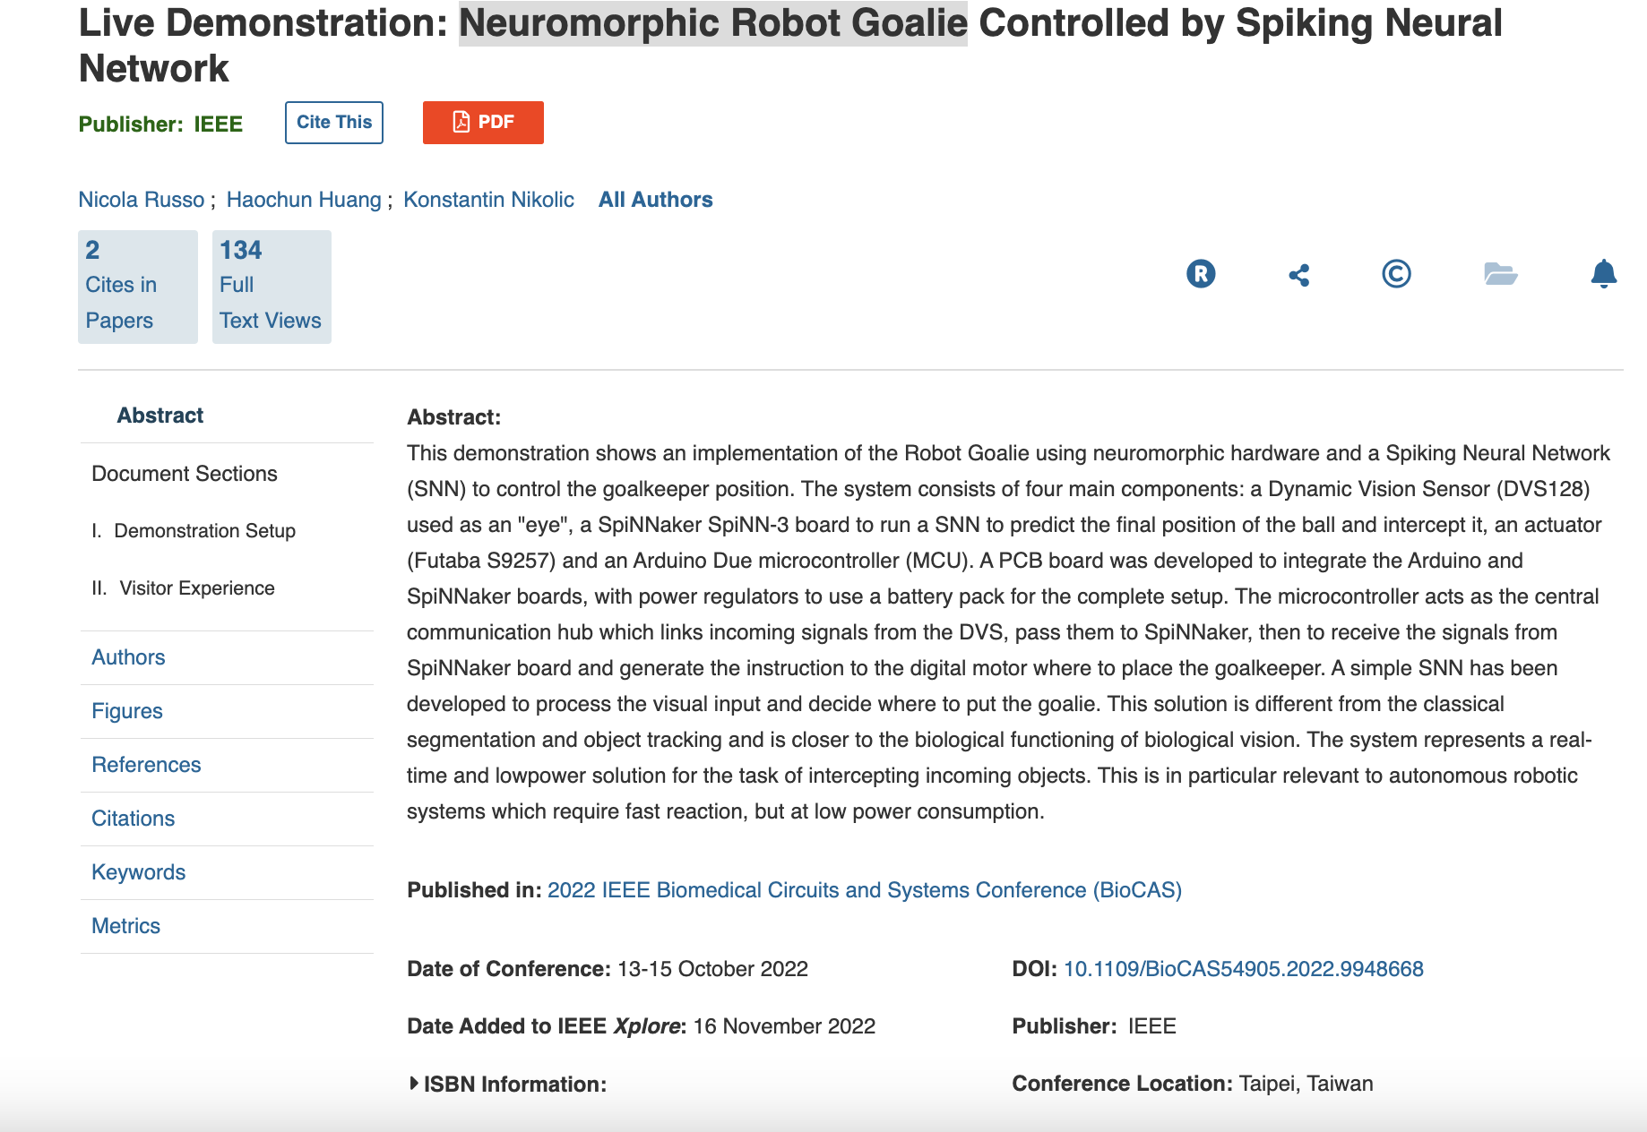Open the BioCAS 2022 conference link
Image resolution: width=1647 pixels, height=1132 pixels.
click(x=864, y=890)
